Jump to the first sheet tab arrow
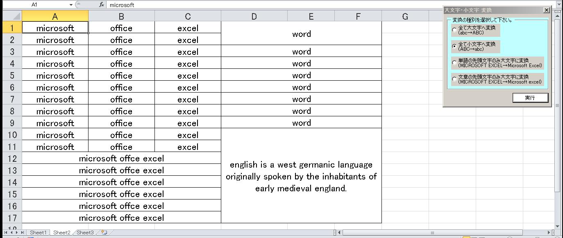This screenshot has width=563, height=238. tap(5, 233)
